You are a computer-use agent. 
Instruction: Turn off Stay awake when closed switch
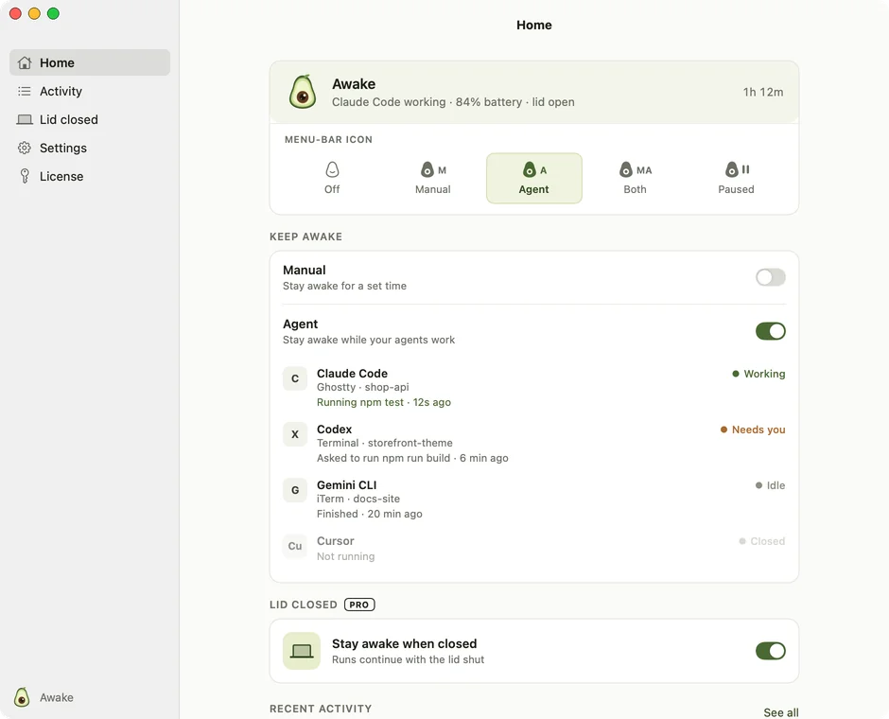coord(771,651)
